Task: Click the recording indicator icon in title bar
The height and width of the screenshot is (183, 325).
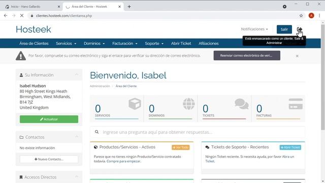Action: 284,7
